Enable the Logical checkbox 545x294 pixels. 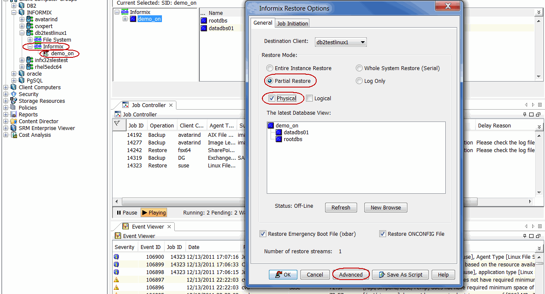click(x=309, y=98)
